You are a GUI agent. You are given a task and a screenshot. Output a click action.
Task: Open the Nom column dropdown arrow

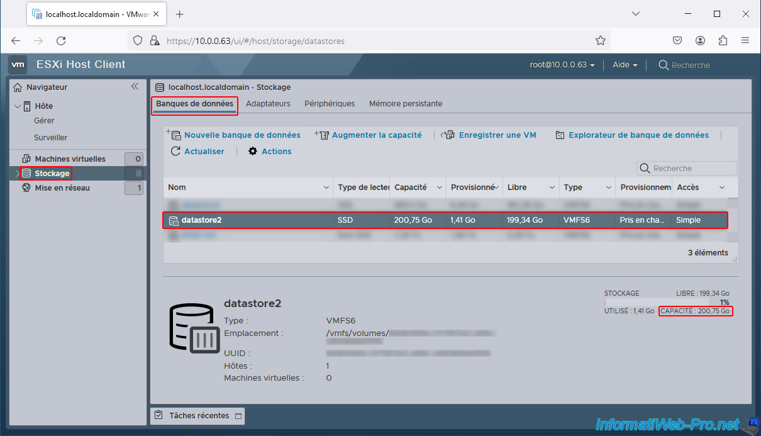(326, 187)
